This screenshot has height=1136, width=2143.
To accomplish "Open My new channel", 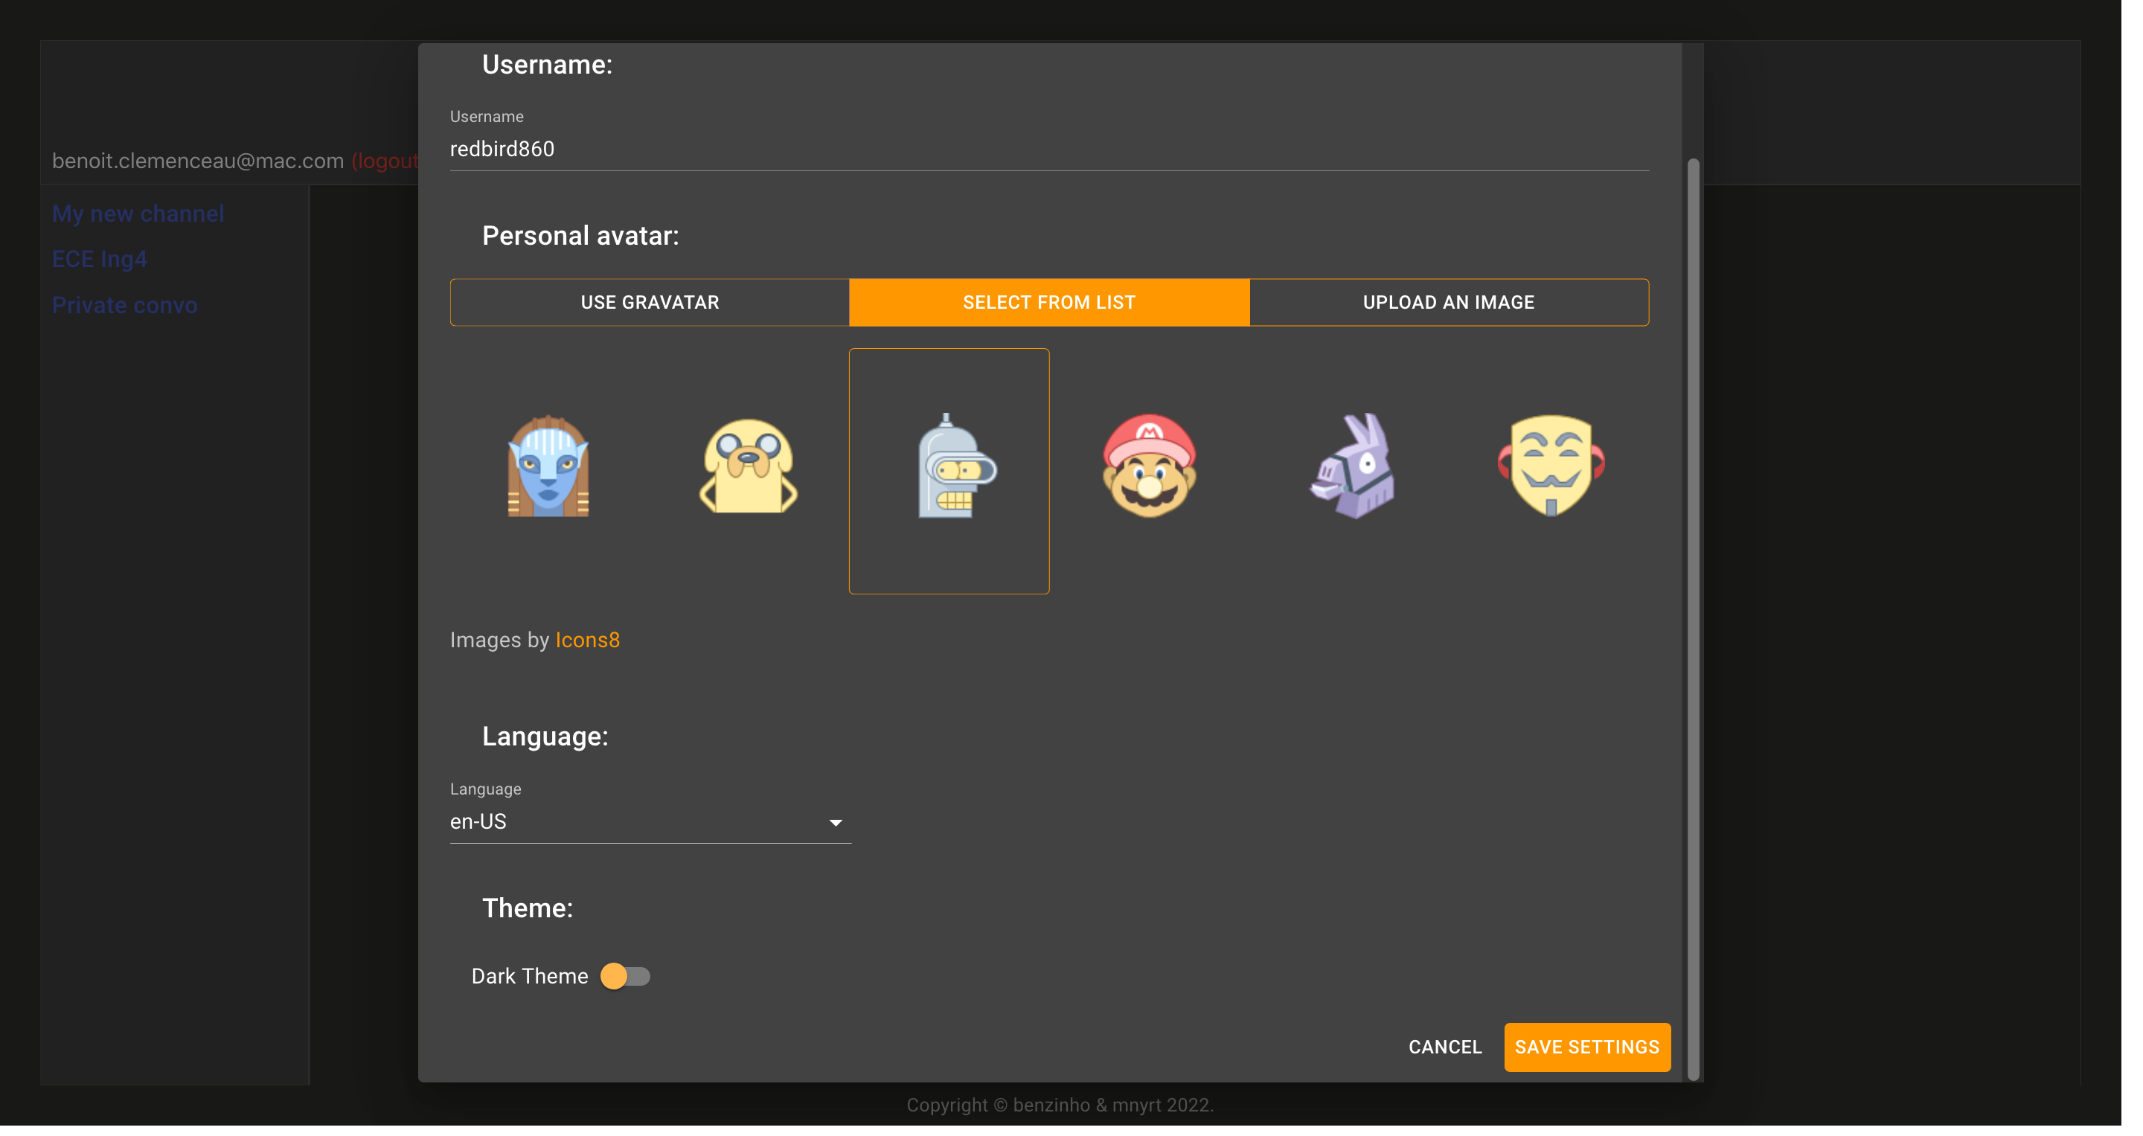I will point(138,214).
